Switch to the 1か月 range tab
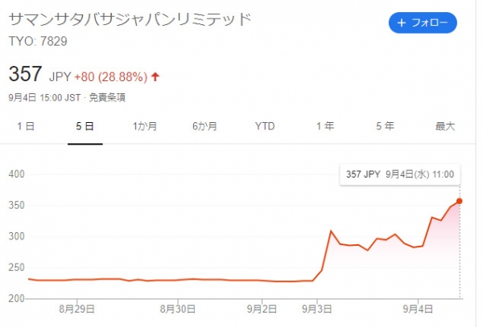The width and height of the screenshot is (483, 327). [x=145, y=126]
